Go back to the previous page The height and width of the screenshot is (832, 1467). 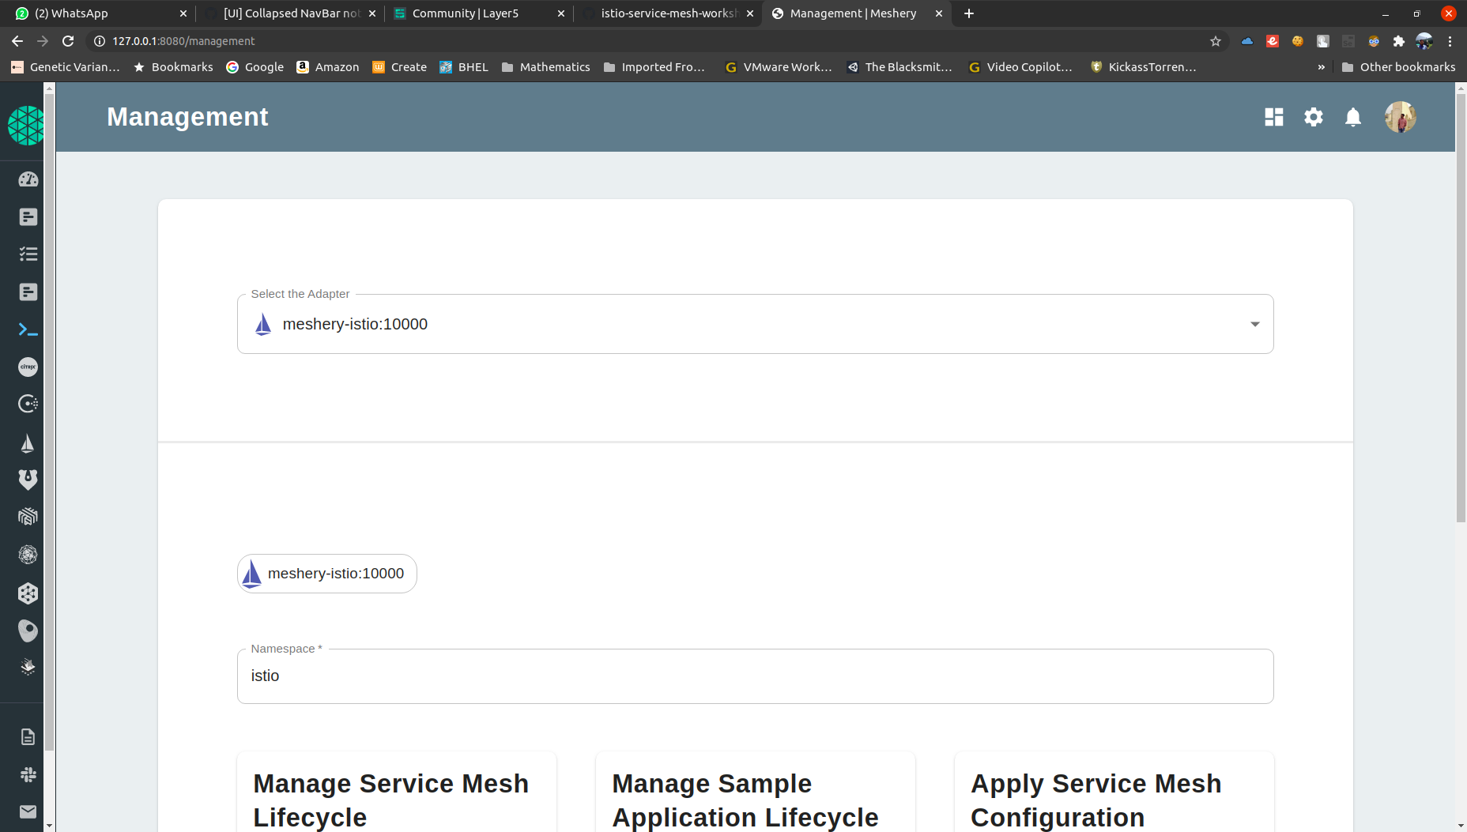[17, 41]
